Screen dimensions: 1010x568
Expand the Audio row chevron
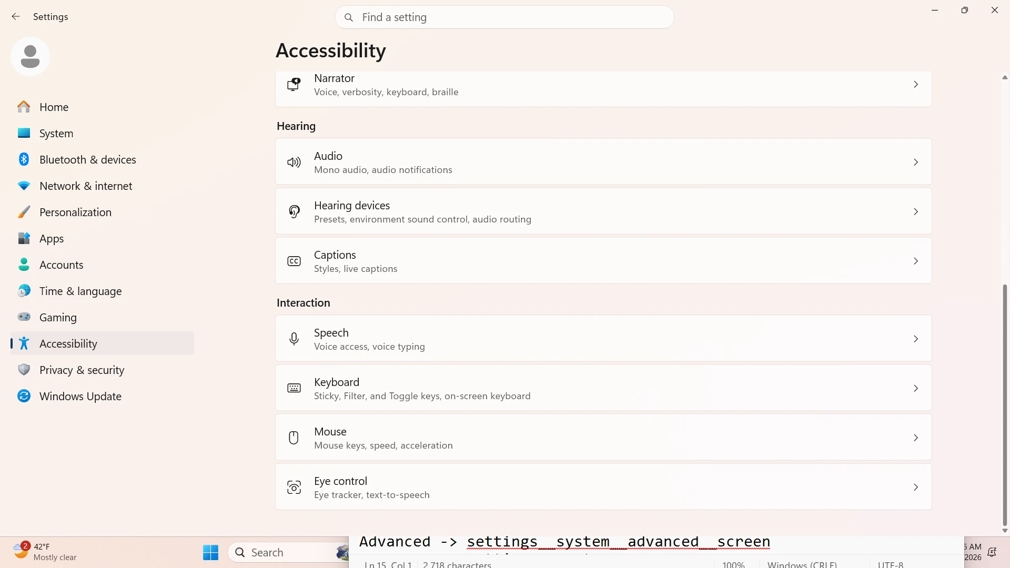pos(916,162)
